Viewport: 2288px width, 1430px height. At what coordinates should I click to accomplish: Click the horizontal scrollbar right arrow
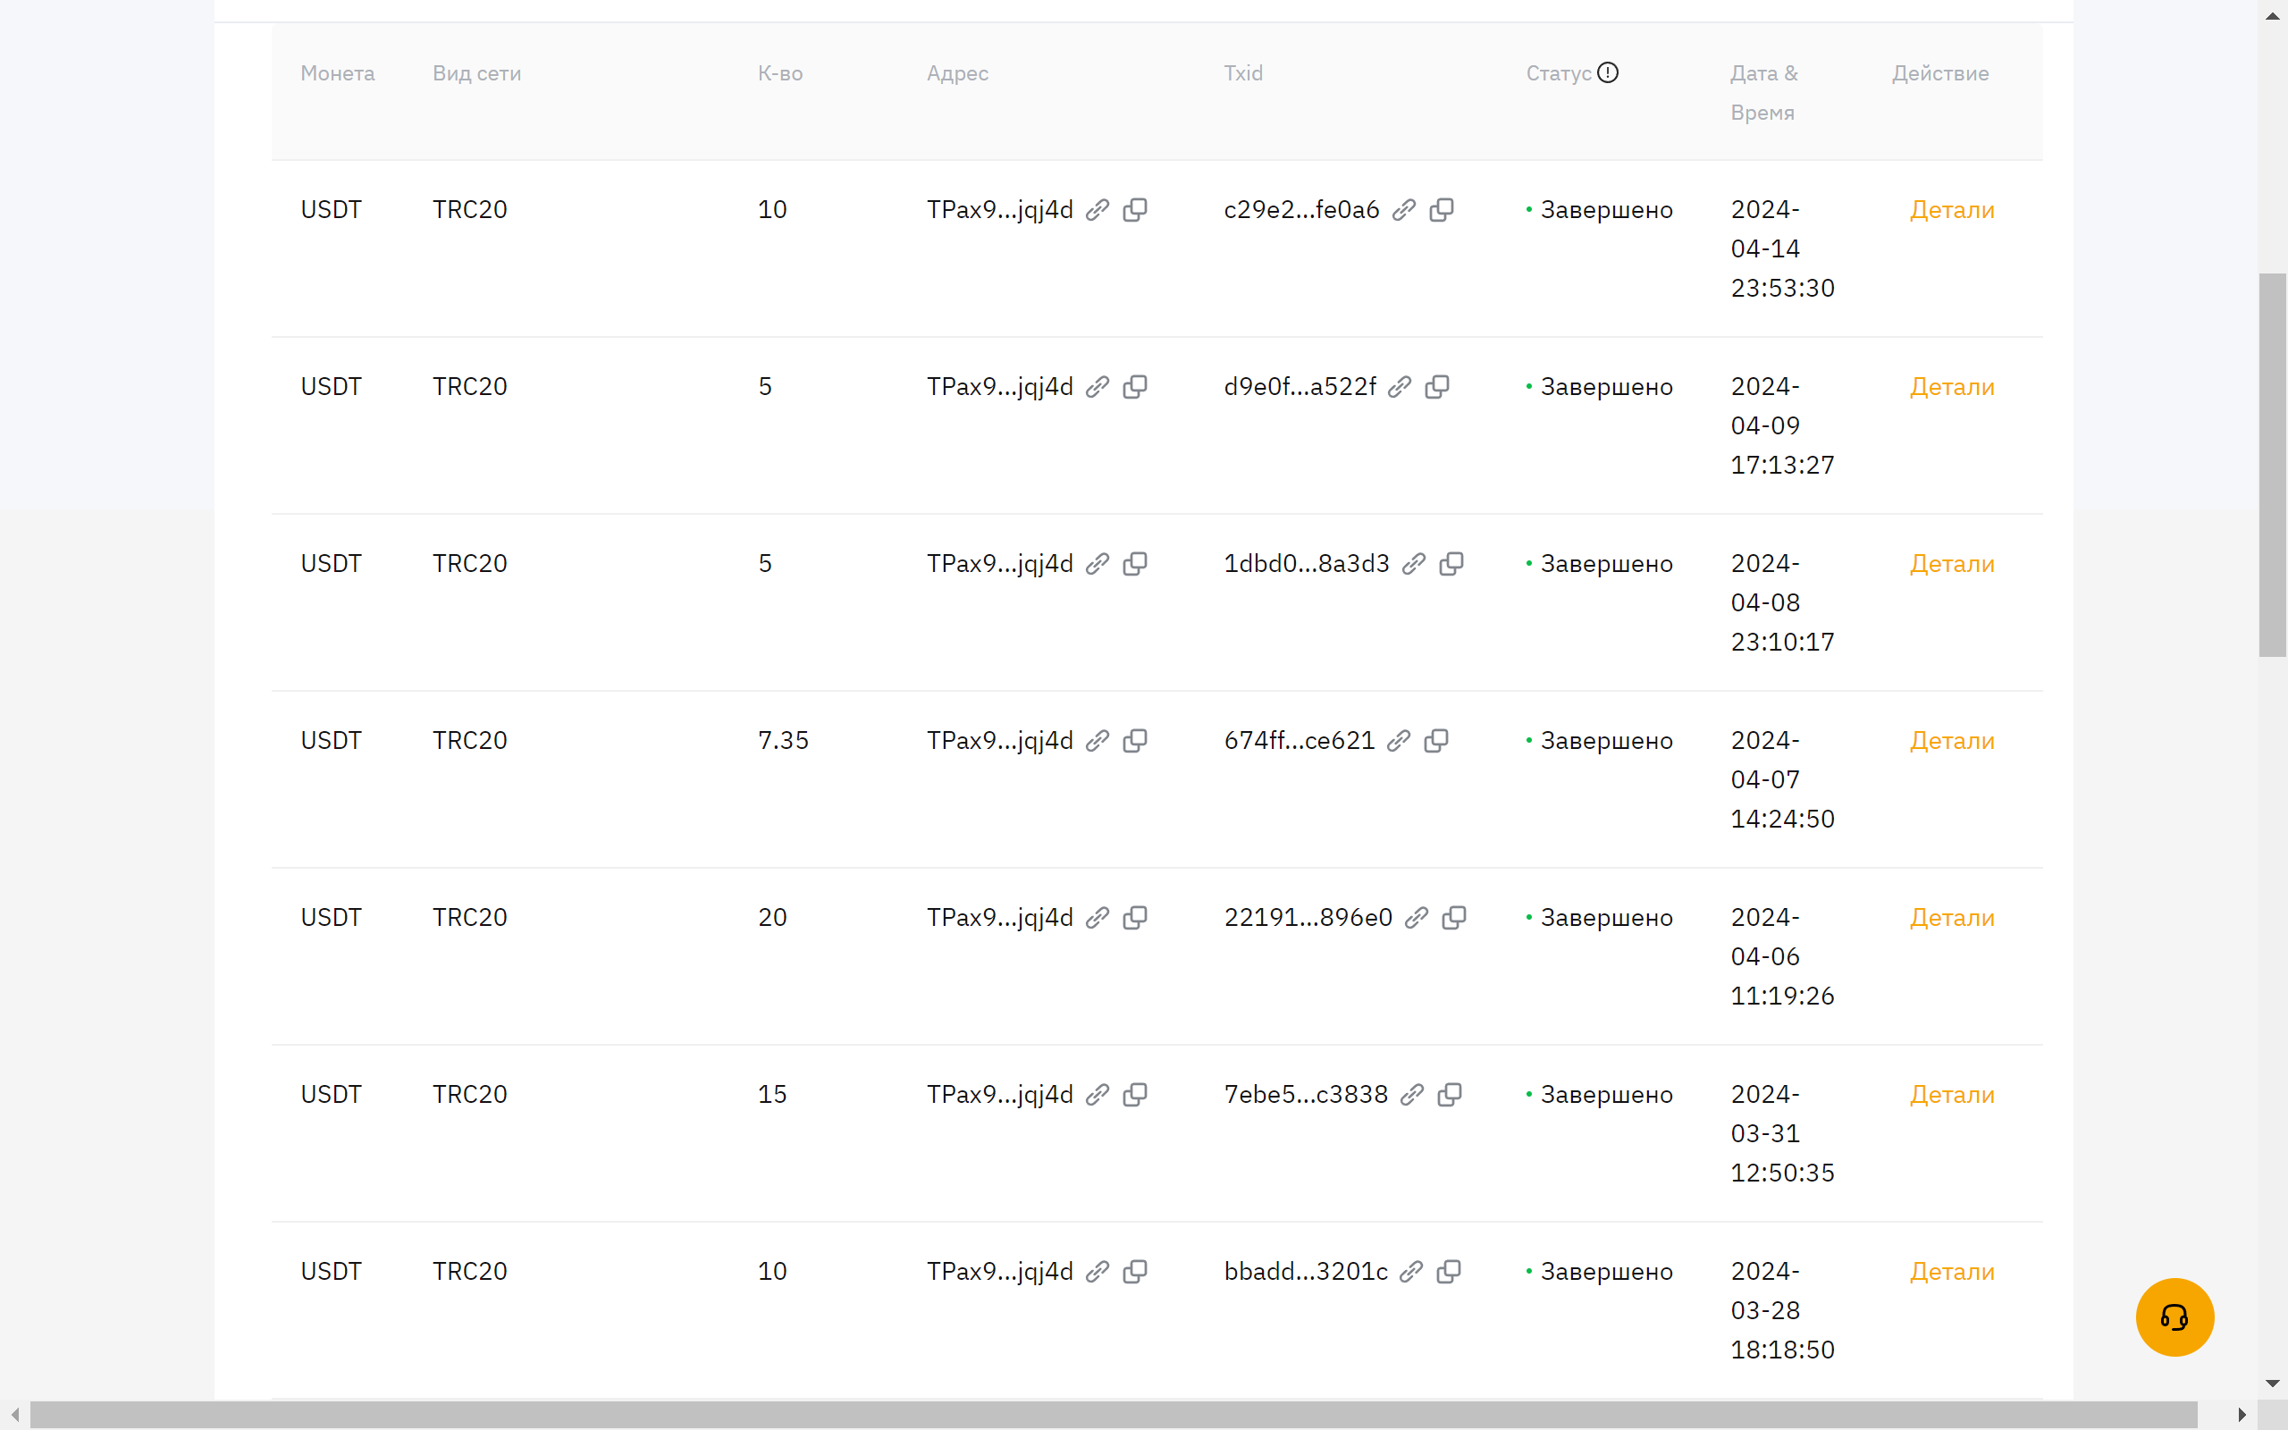click(2242, 1415)
